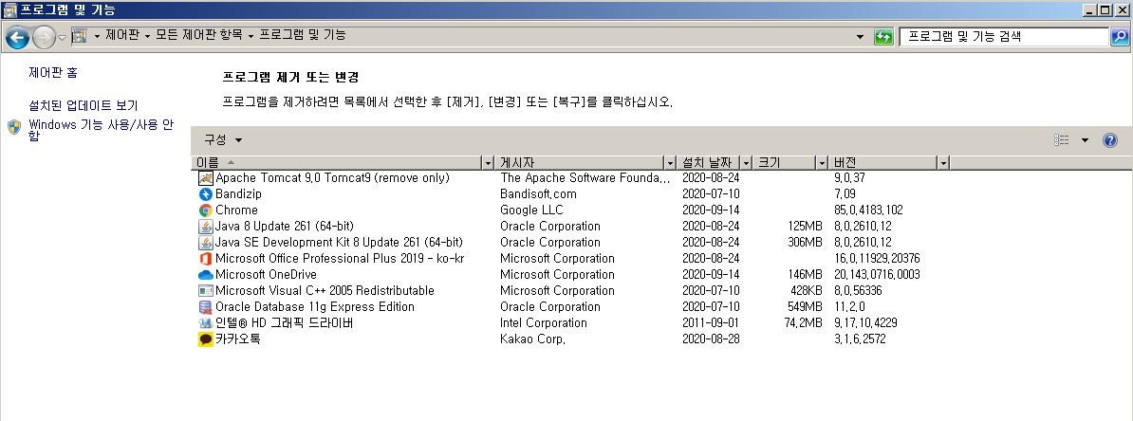The width and height of the screenshot is (1133, 421).
Task: Click the Oracle Database 11g icon
Action: [x=206, y=307]
